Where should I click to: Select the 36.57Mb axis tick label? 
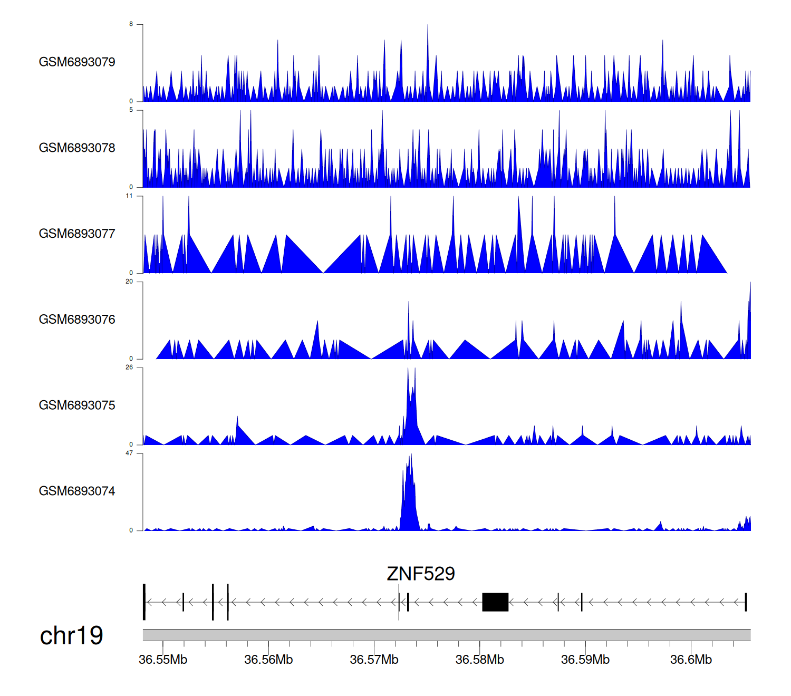(374, 660)
